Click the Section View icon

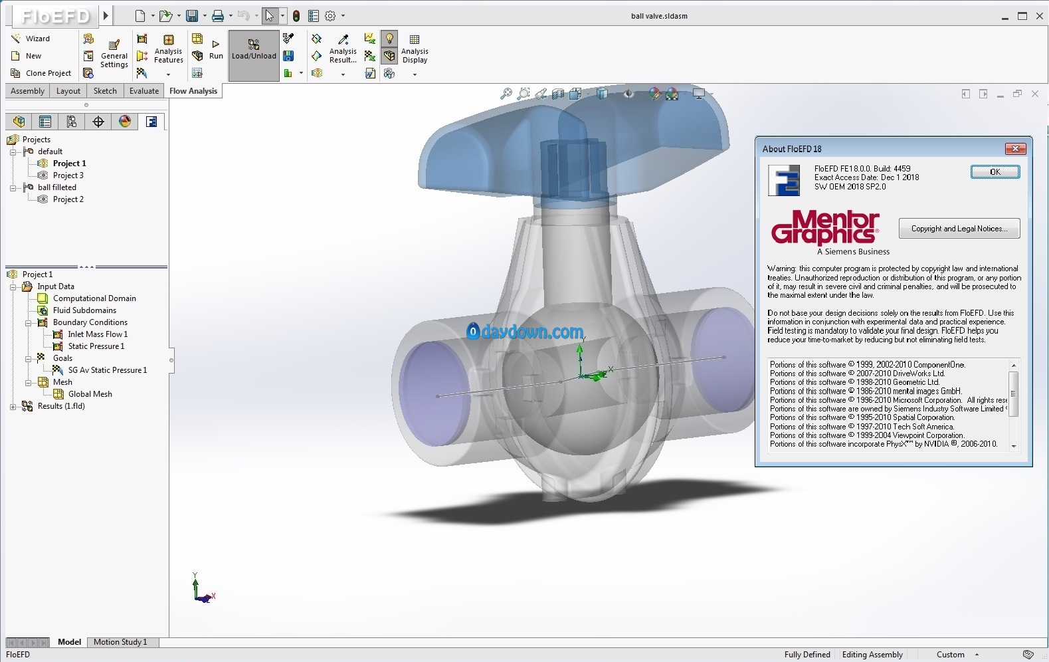point(558,94)
